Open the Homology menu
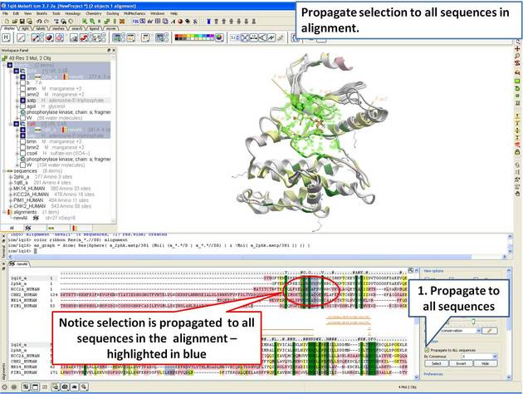The image size is (523, 394). [73, 13]
